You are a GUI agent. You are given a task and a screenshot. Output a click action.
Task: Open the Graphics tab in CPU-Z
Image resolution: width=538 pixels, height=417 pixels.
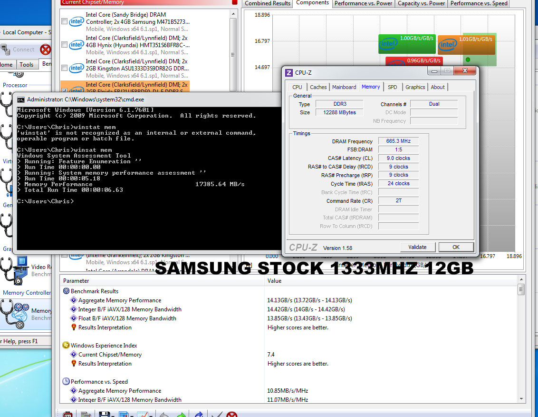point(415,87)
